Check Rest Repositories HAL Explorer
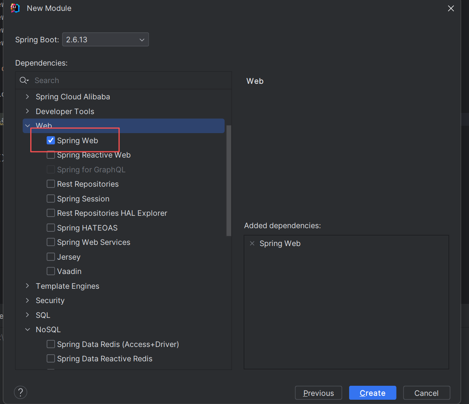The height and width of the screenshot is (404, 469). pyautogui.click(x=51, y=213)
